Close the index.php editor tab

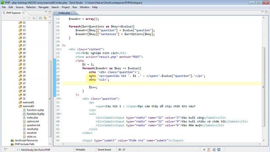73,13
